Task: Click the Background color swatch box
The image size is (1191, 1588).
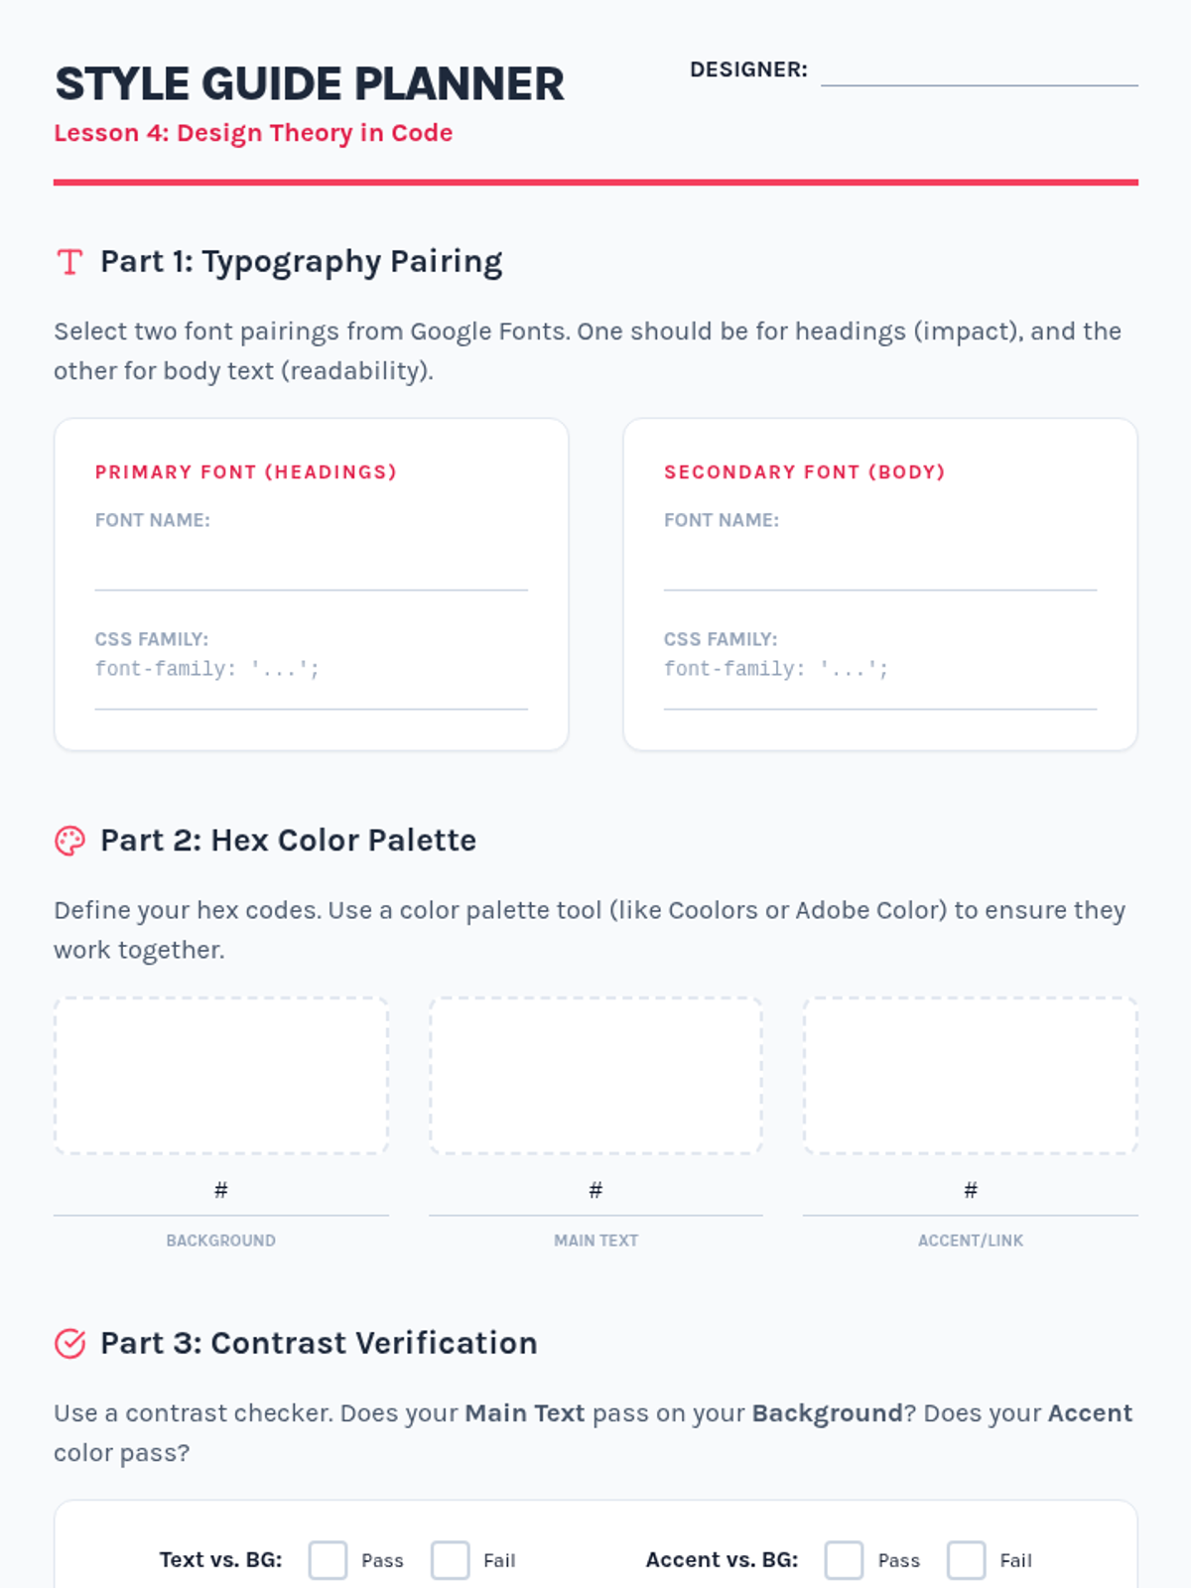Action: pos(221,1076)
